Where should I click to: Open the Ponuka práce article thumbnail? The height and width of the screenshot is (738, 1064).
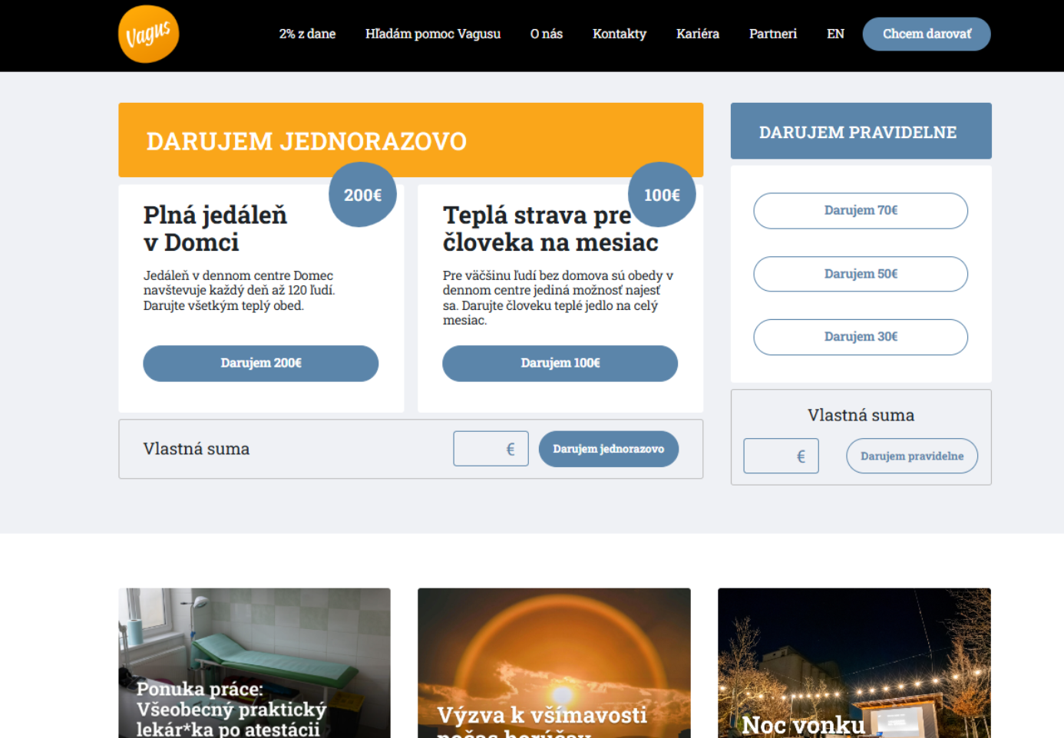coord(254,663)
